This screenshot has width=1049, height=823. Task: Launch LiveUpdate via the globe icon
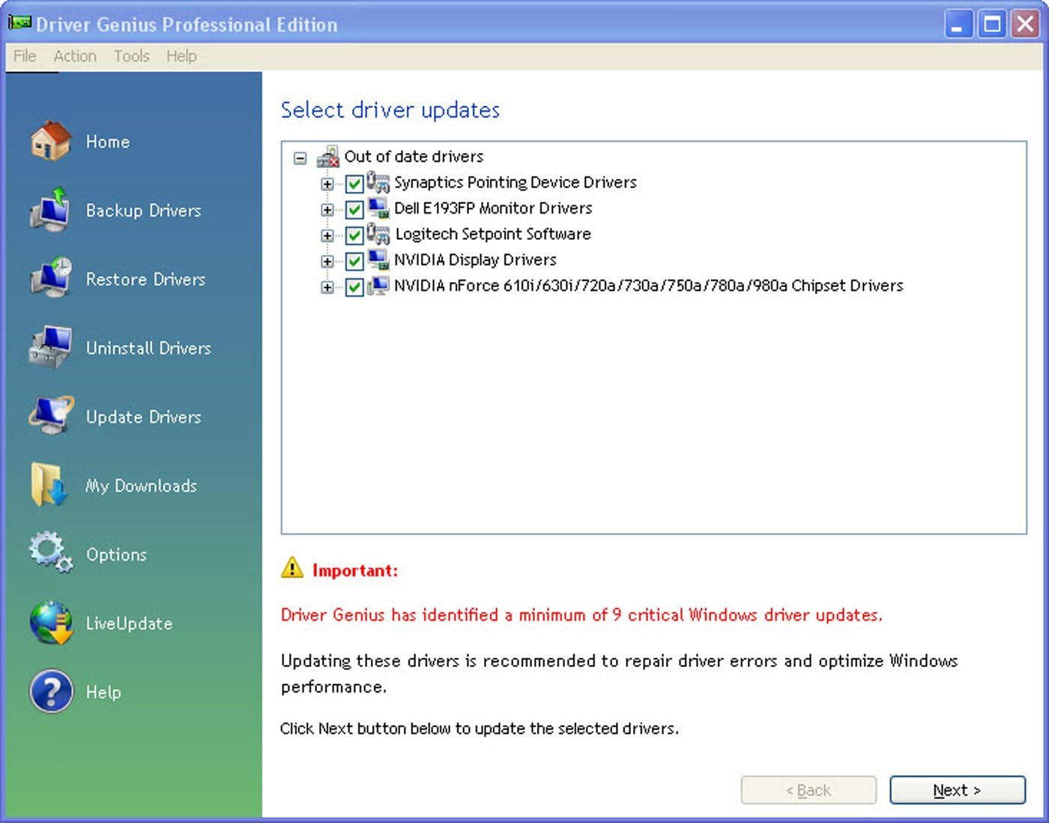50,623
